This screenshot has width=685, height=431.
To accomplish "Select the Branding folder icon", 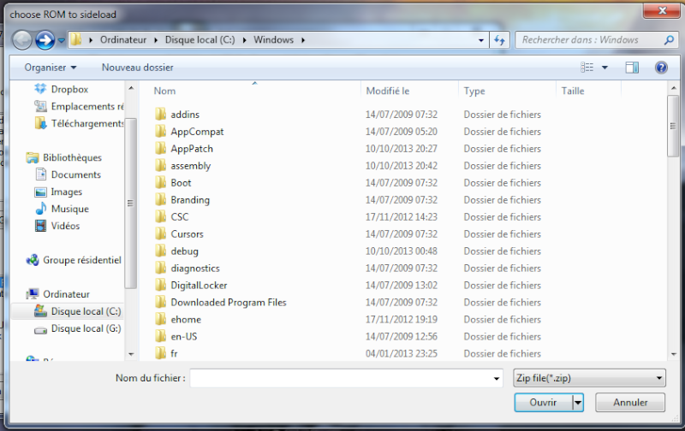I will [160, 199].
